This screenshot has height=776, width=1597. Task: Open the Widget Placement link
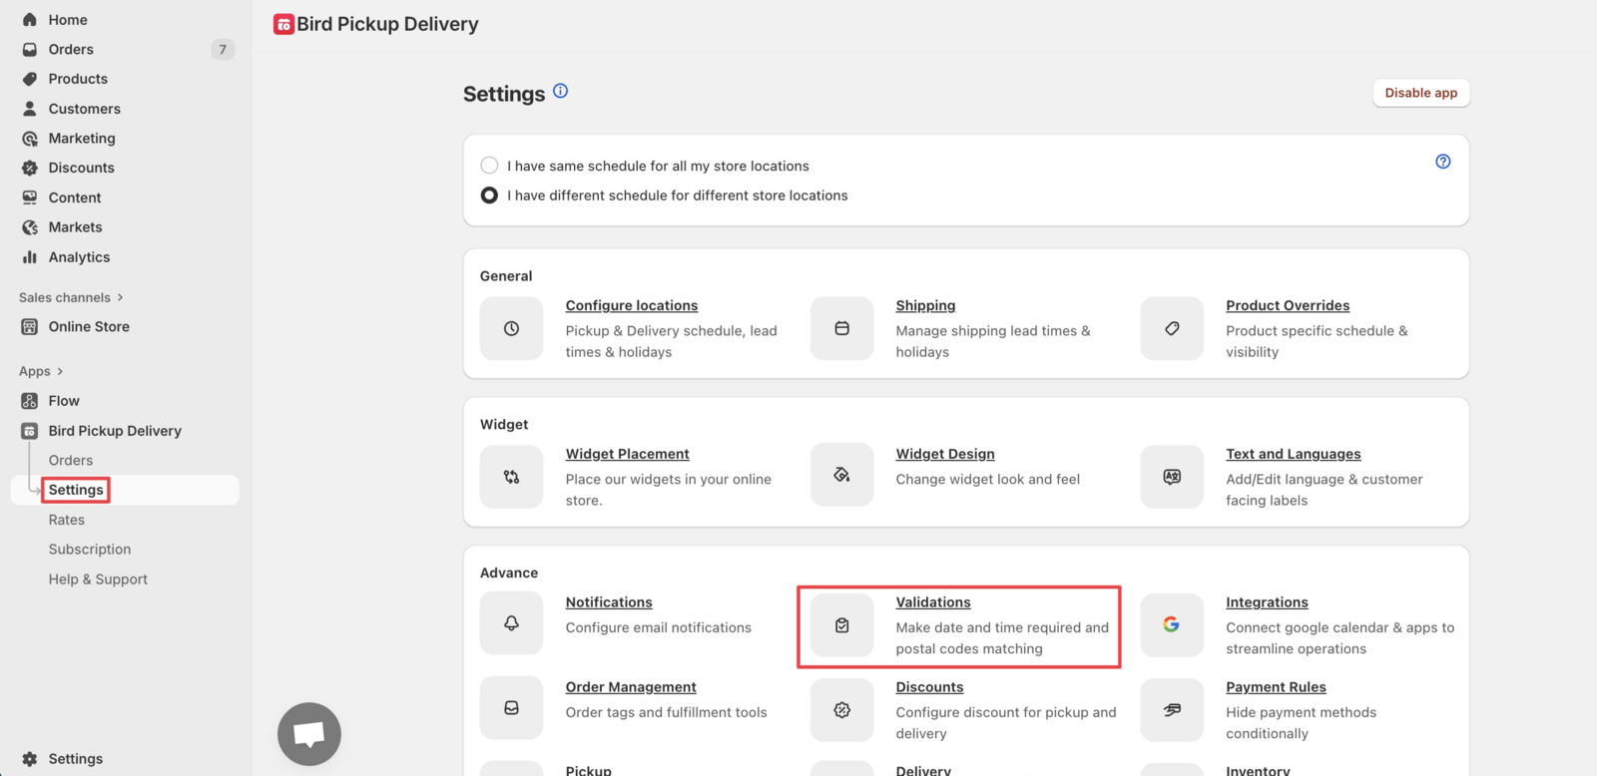coord(627,454)
